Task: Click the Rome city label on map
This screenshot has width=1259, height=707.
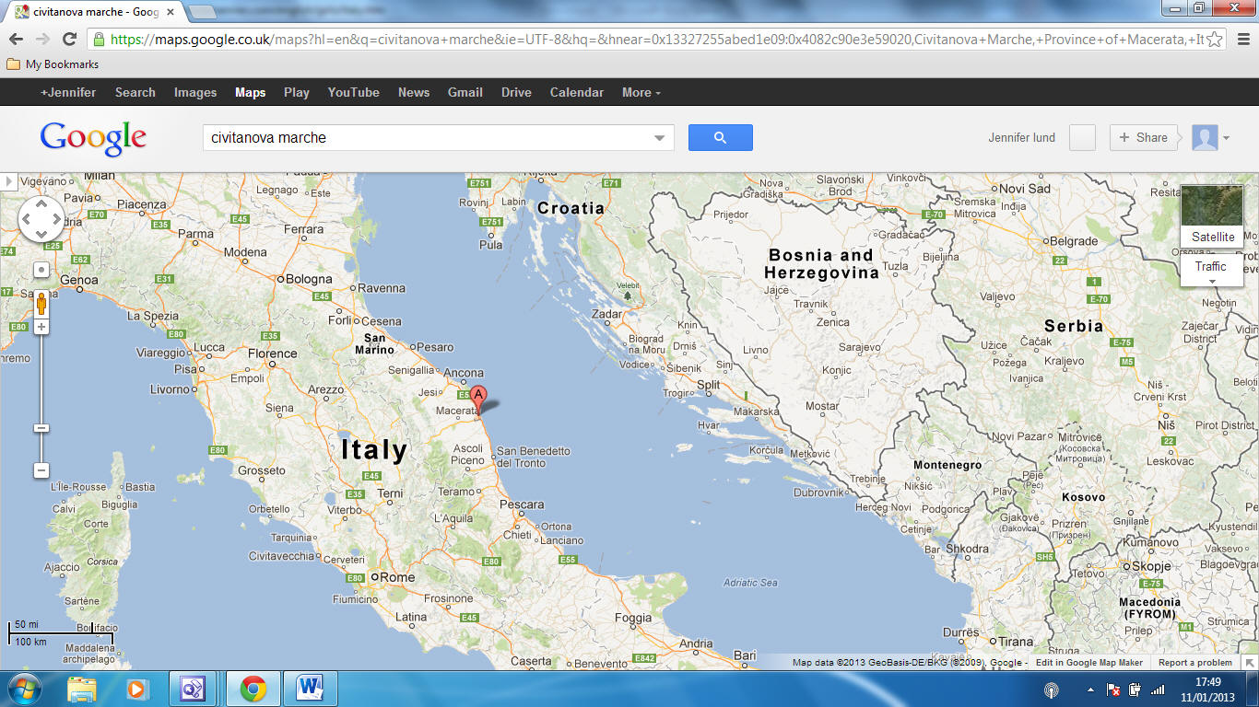Action: pyautogui.click(x=398, y=577)
